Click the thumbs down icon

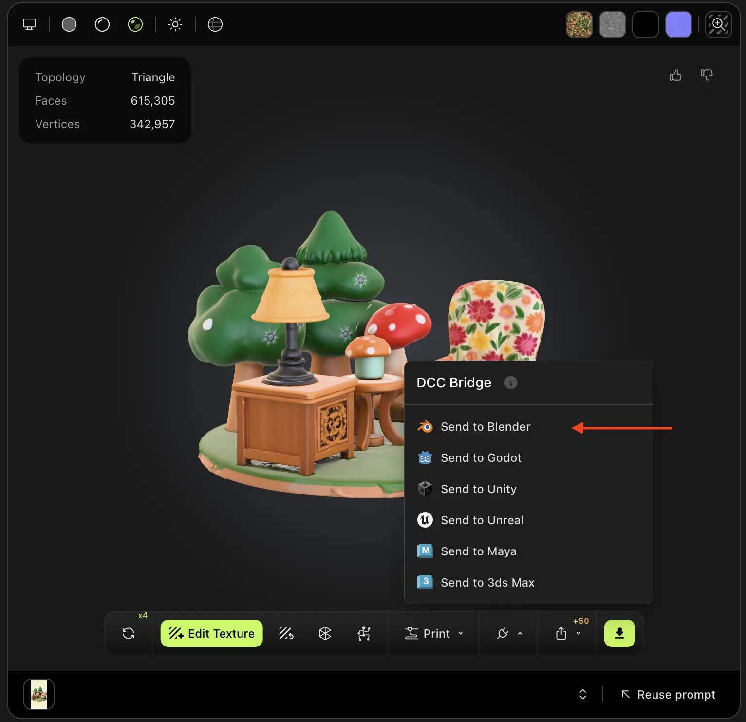tap(707, 75)
